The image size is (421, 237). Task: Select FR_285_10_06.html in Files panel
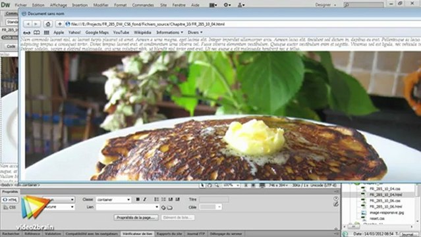pos(385,207)
